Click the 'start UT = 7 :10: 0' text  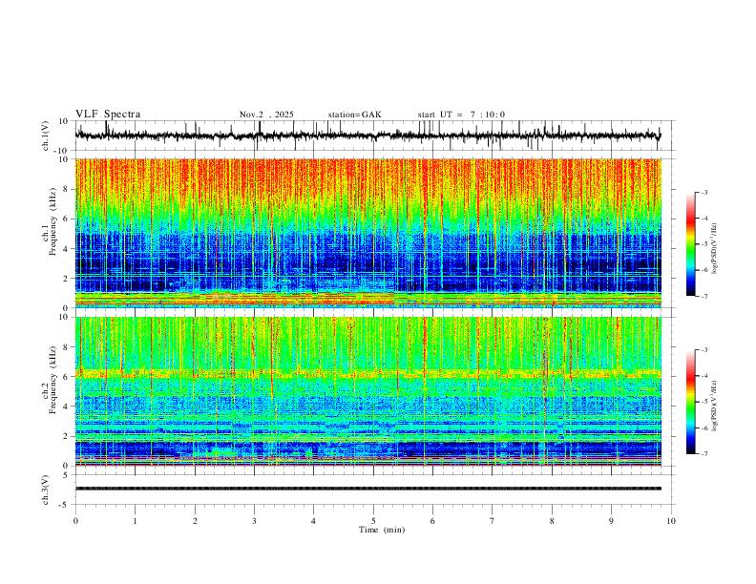click(461, 115)
